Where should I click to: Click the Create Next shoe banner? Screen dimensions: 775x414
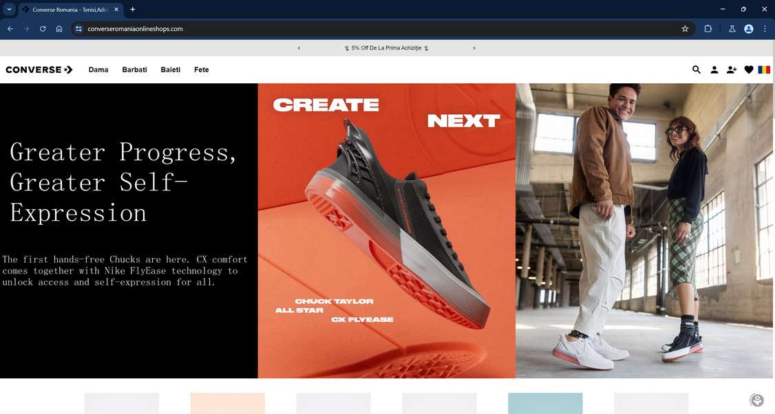click(x=387, y=230)
